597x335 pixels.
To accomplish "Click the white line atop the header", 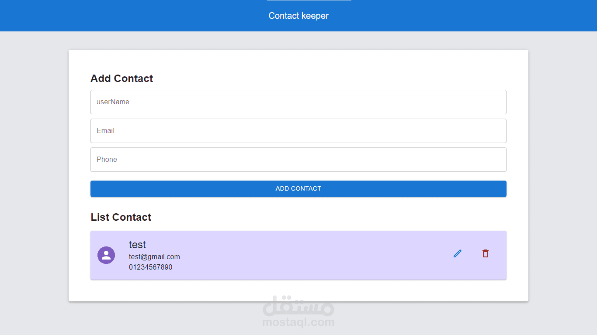I will (x=309, y=0).
